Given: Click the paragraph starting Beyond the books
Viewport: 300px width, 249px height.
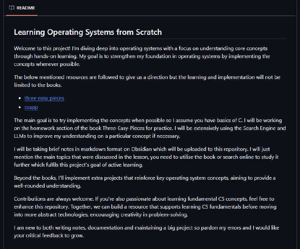Looking at the screenshot, I should pyautogui.click(x=145, y=182).
